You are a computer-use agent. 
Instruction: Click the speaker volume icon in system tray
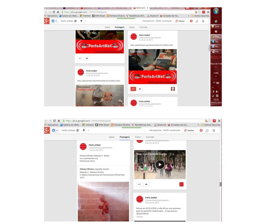[x=217, y=92]
